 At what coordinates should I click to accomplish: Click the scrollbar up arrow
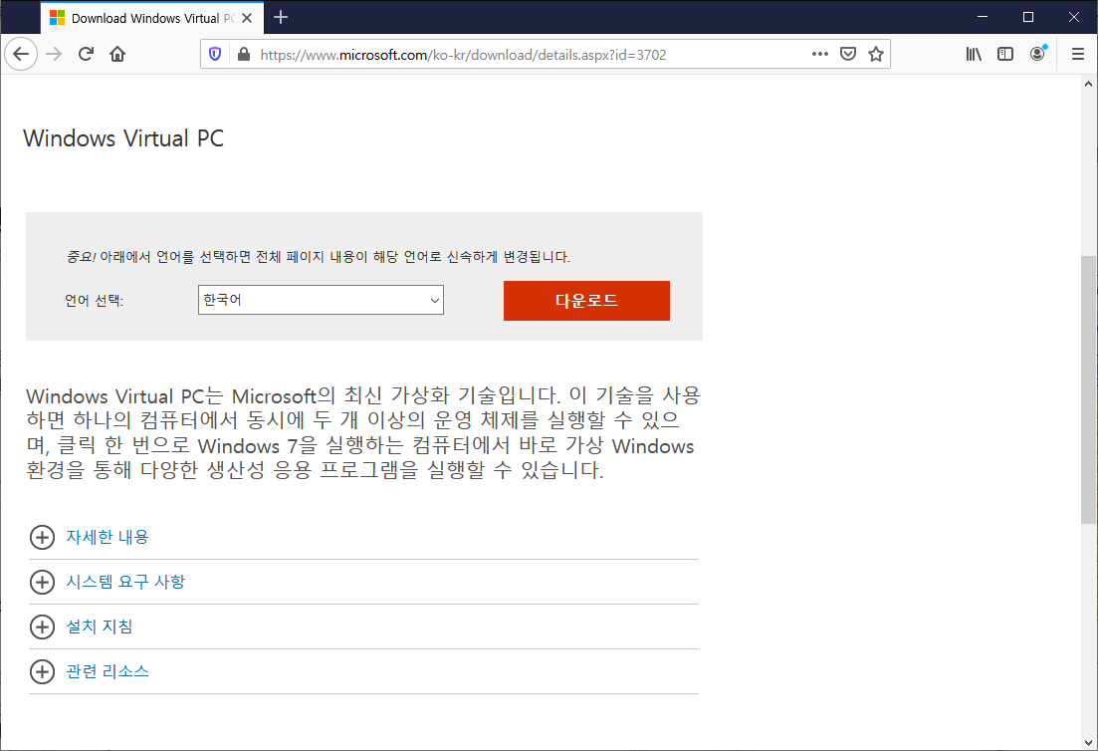(x=1088, y=84)
